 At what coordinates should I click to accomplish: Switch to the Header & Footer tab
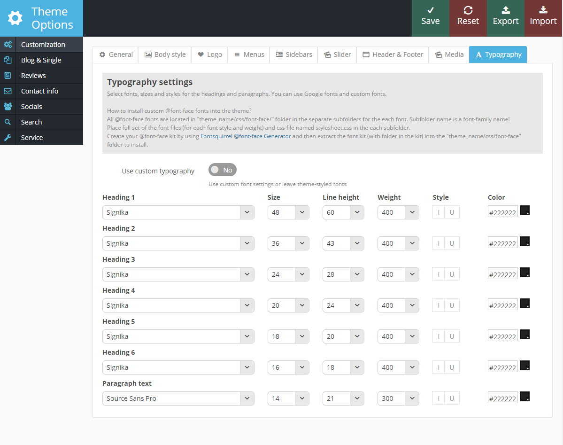pyautogui.click(x=393, y=55)
